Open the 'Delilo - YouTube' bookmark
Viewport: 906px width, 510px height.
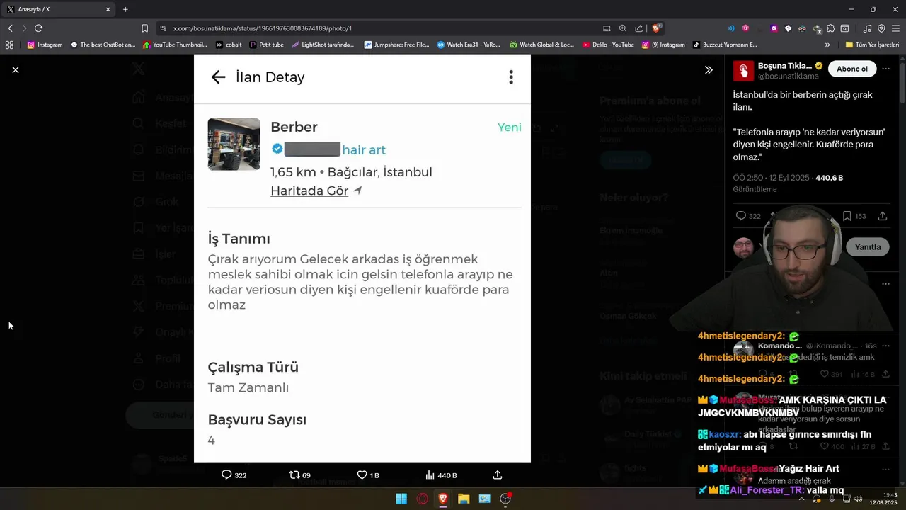click(x=609, y=45)
